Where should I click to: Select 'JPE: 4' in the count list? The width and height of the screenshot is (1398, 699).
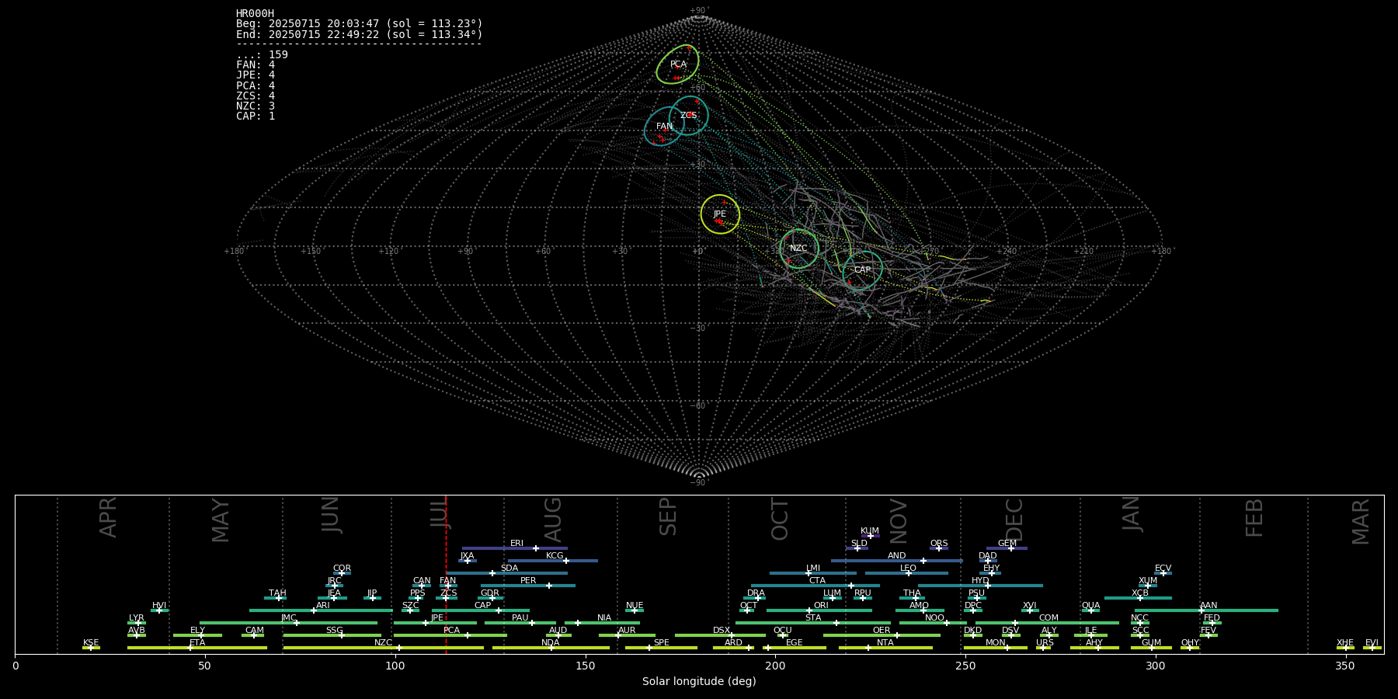[256, 75]
